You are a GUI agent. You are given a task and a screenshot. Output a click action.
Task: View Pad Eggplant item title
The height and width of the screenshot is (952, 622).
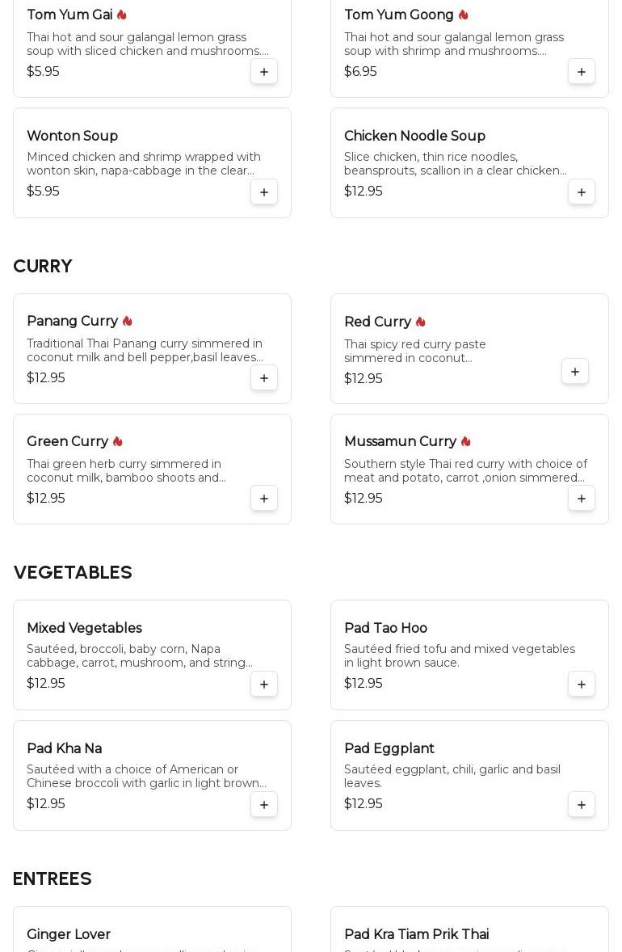(x=389, y=748)
